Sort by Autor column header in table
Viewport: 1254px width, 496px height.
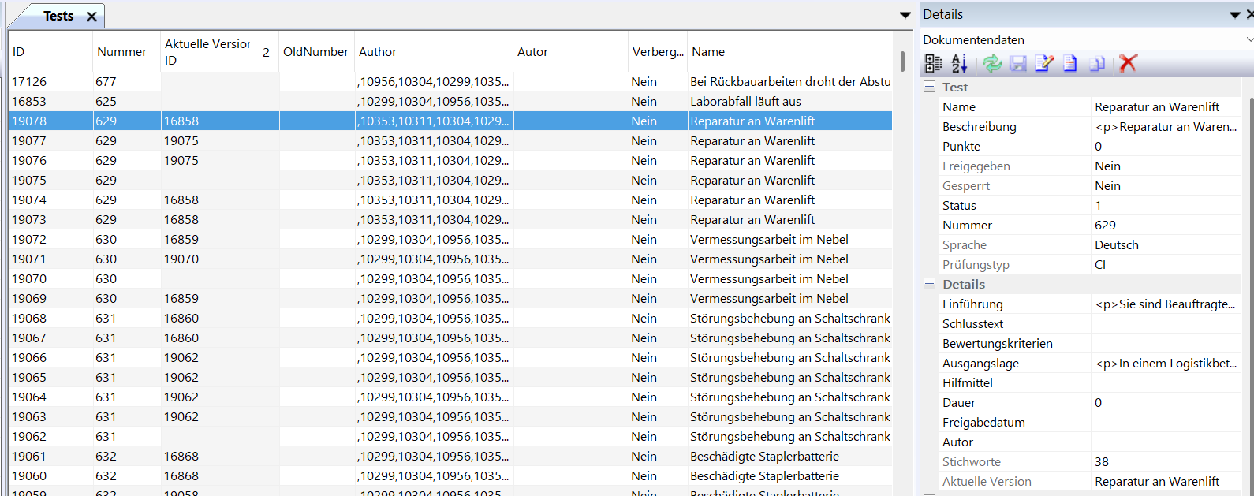[x=570, y=52]
